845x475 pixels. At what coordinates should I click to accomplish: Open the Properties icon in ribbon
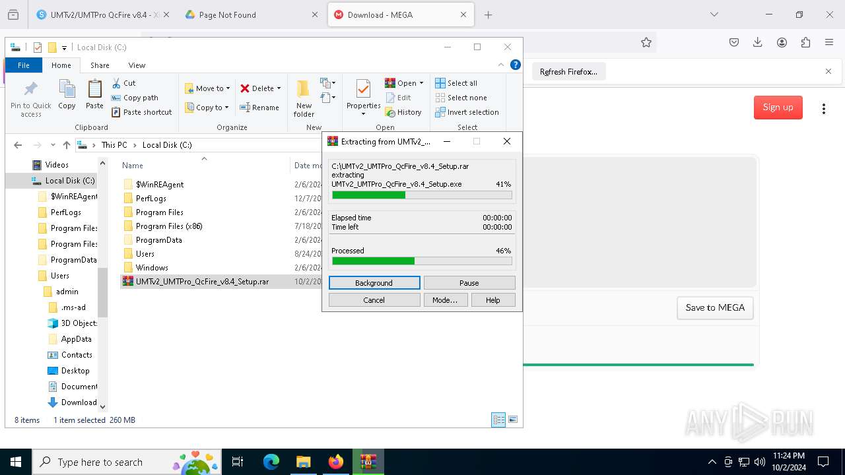point(363,89)
